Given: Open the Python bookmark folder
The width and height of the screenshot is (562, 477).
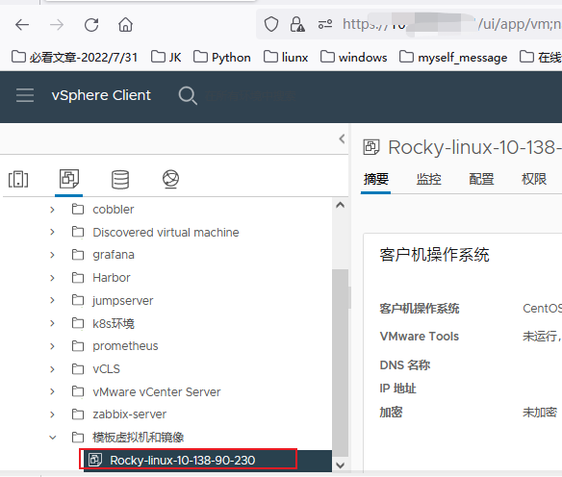Looking at the screenshot, I should [222, 58].
